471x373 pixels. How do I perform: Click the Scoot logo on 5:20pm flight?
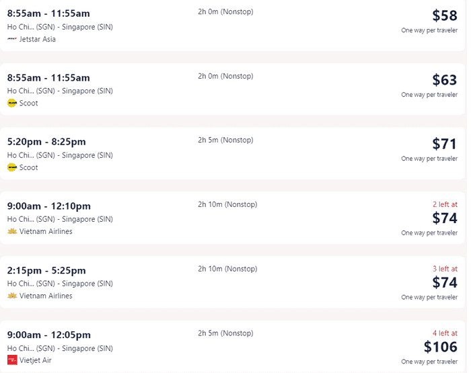point(11,167)
